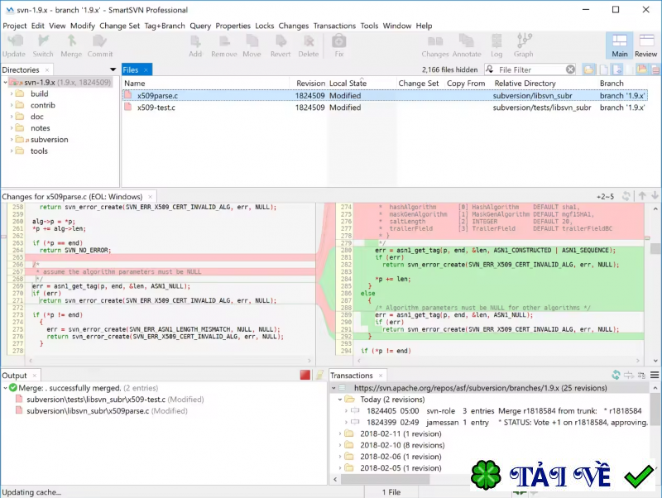
Task: Open the Log using its toolbar icon
Action: point(496,43)
